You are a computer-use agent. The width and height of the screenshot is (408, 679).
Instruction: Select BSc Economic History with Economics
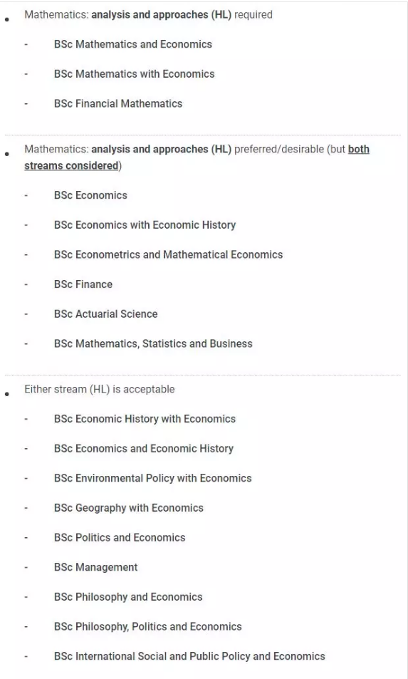pyautogui.click(x=145, y=419)
